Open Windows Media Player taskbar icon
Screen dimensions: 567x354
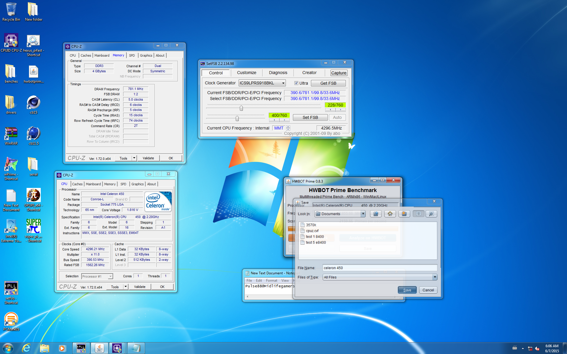click(62, 348)
